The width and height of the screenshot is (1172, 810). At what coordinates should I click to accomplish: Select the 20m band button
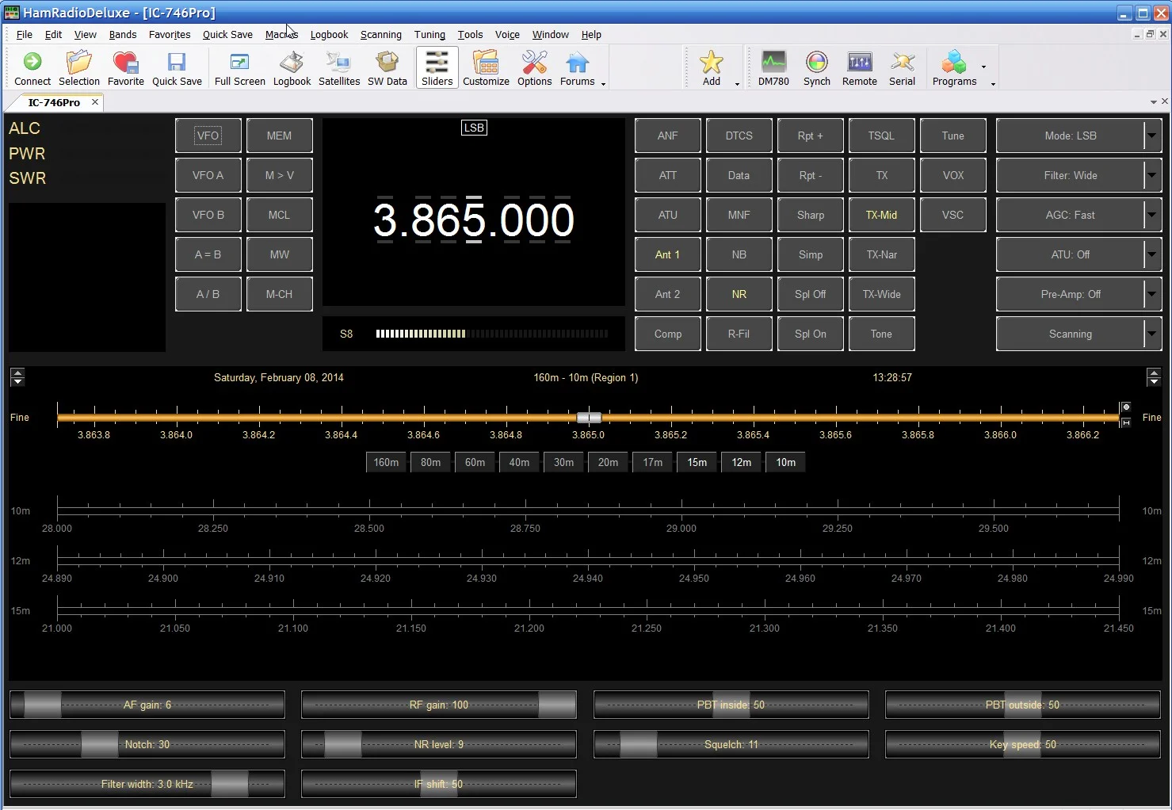tap(609, 462)
